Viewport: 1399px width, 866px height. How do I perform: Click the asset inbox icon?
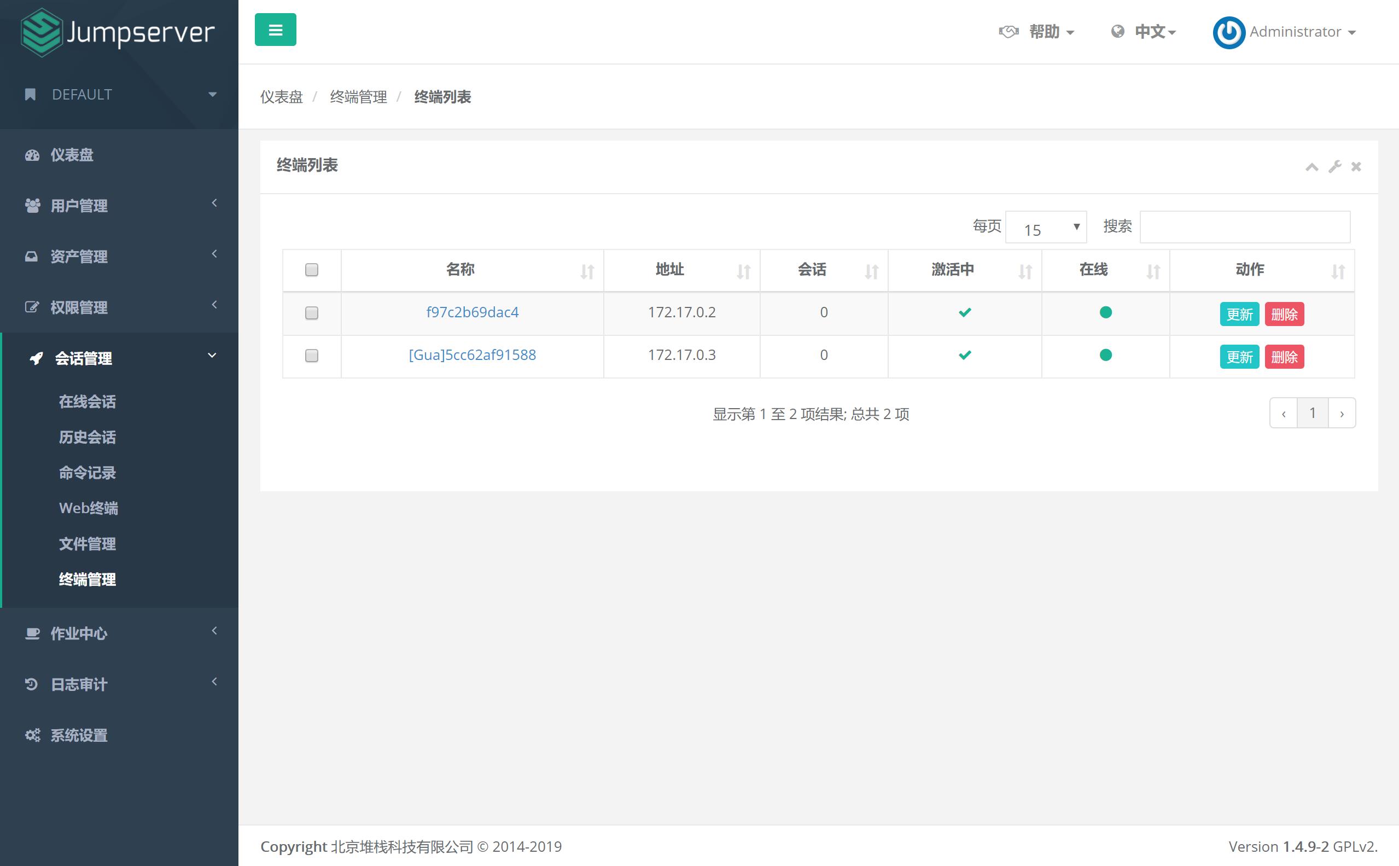pos(32,257)
